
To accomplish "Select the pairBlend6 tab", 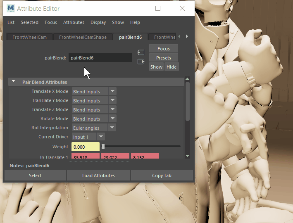I will coord(131,37).
